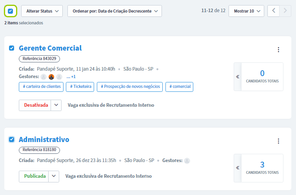The width and height of the screenshot is (296, 195).
Task: Click 'Pandapé Suporte, 26 dez 23 às 11:35h' text
Action: coord(76,160)
